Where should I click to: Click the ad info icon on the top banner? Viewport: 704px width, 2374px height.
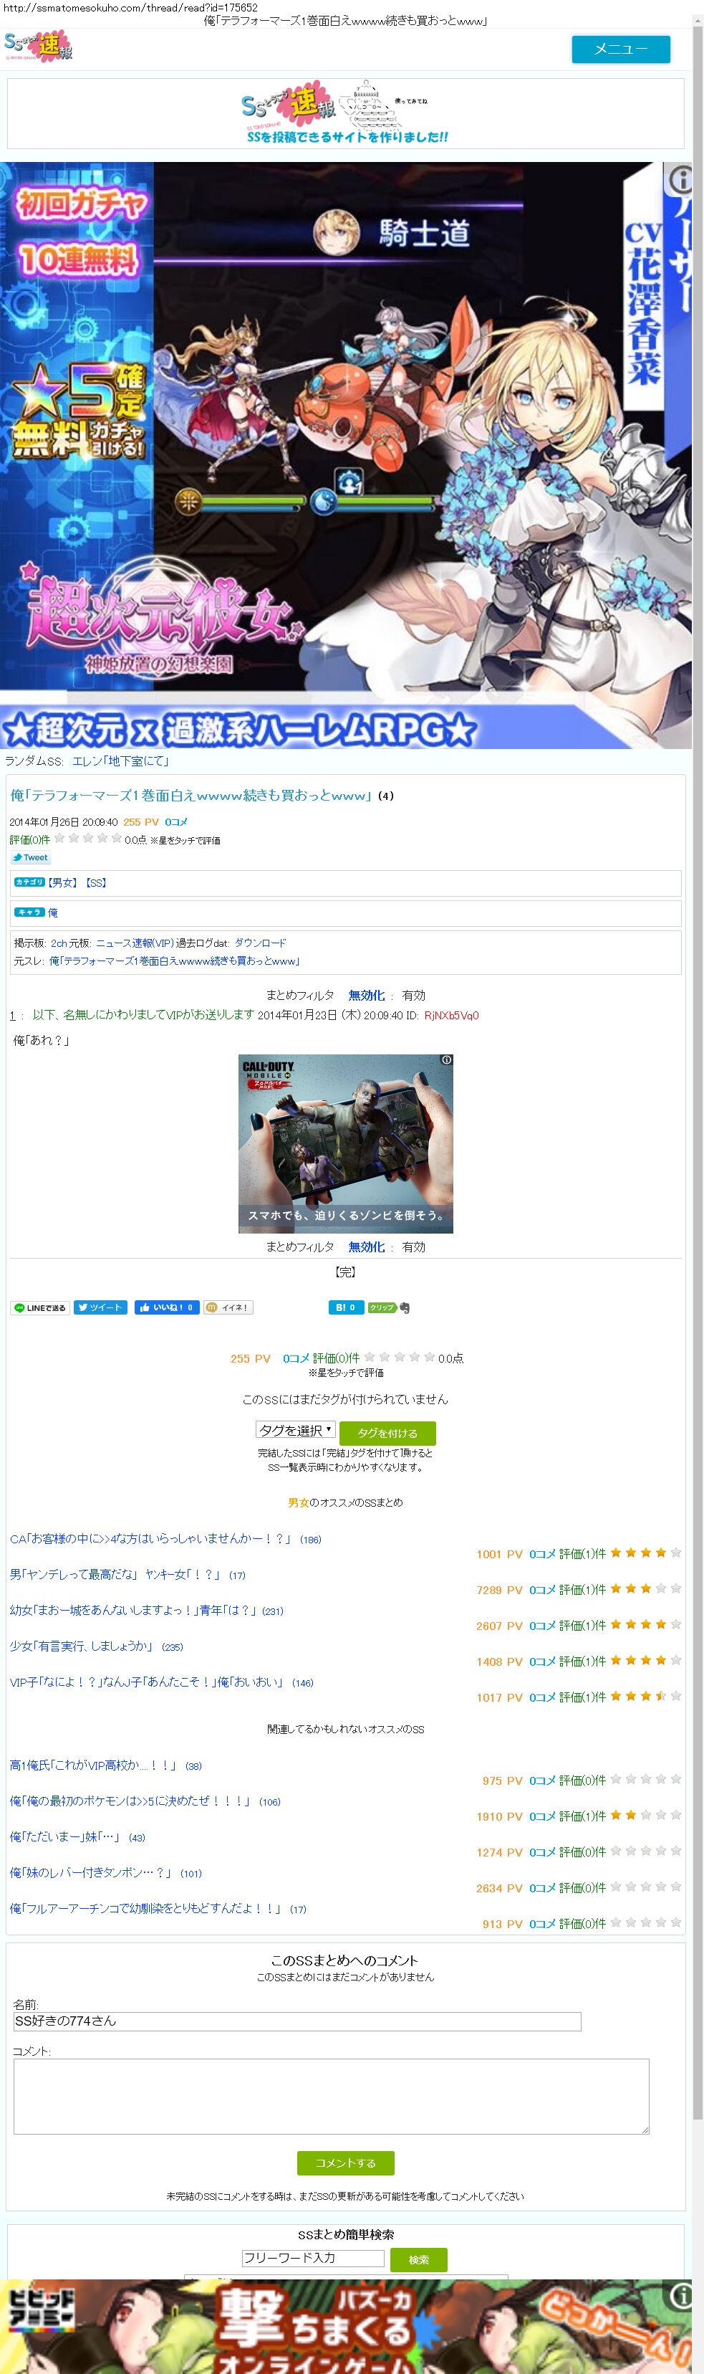tap(679, 178)
